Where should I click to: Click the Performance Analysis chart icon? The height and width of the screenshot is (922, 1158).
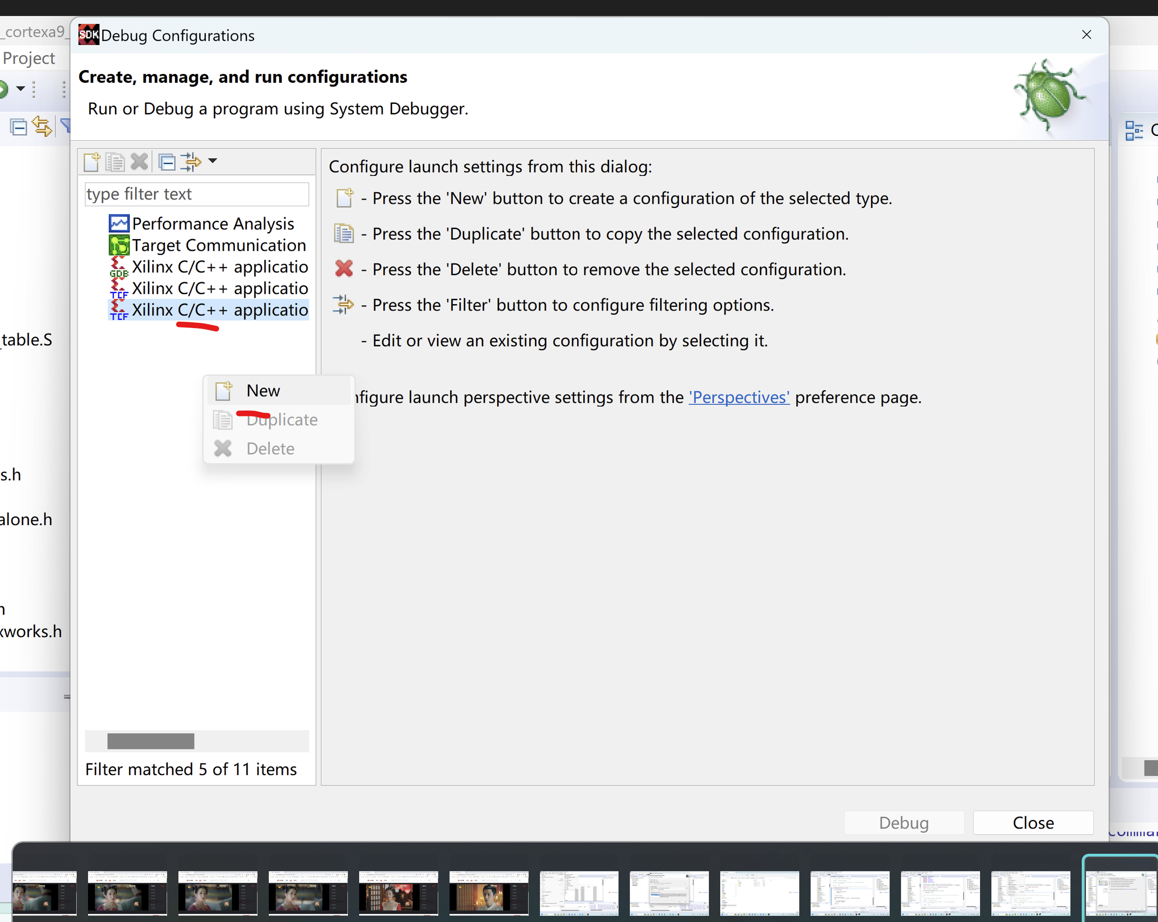[119, 224]
